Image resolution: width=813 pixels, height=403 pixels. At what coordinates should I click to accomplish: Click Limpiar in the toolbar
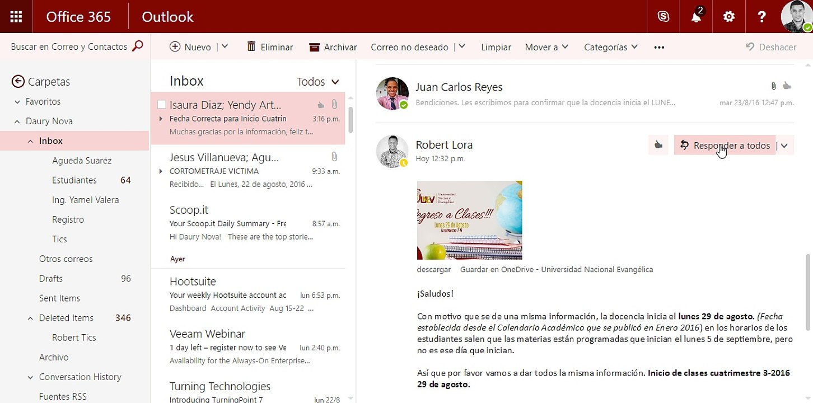pyautogui.click(x=496, y=47)
